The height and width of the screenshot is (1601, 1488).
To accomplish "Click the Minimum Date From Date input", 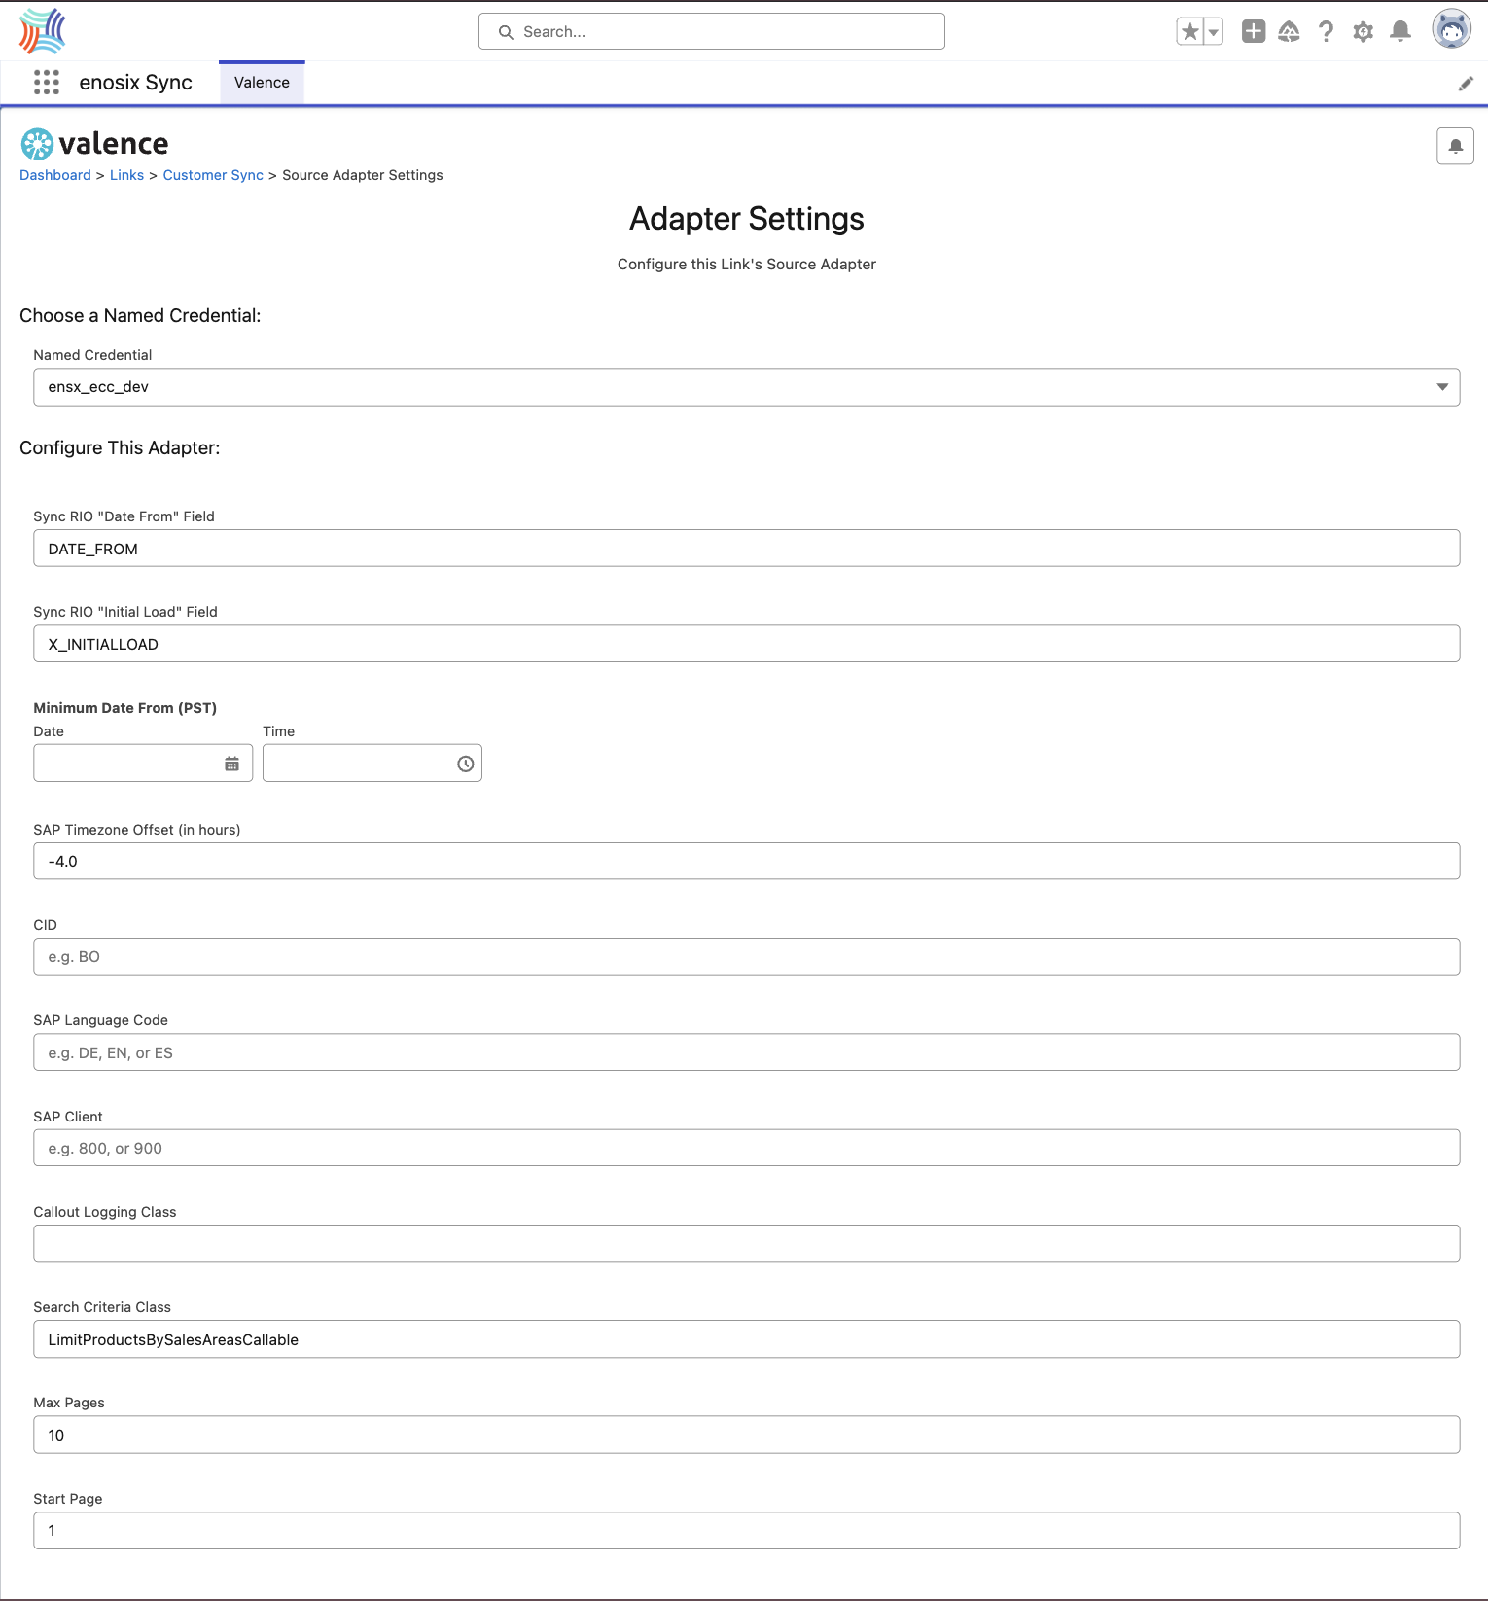I will [143, 764].
